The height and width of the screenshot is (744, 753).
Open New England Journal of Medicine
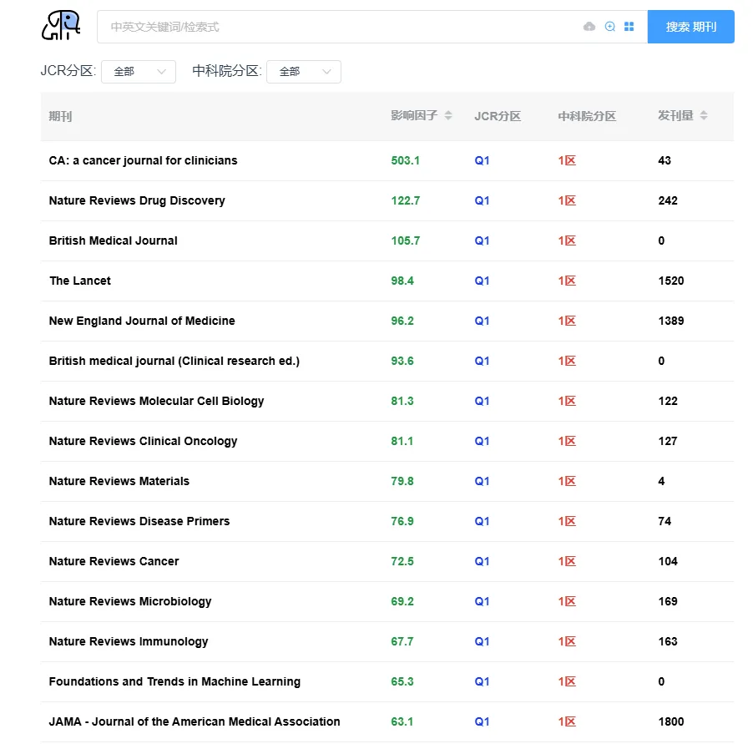[142, 321]
